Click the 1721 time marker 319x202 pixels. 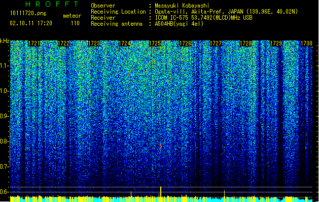(x=34, y=43)
